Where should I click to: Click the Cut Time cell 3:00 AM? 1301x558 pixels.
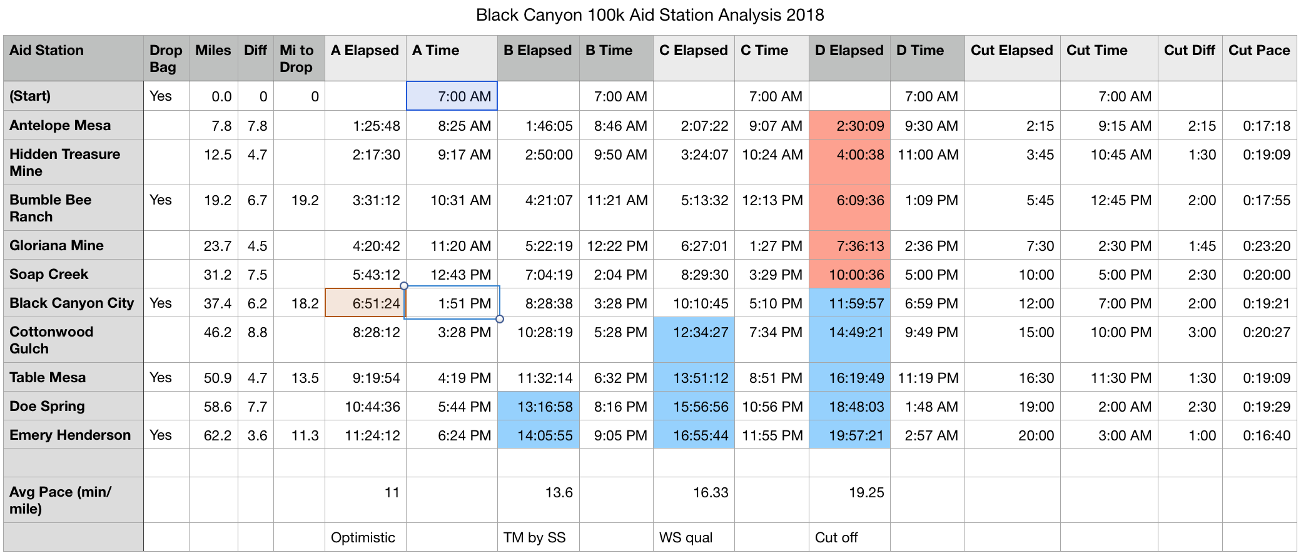point(1108,435)
